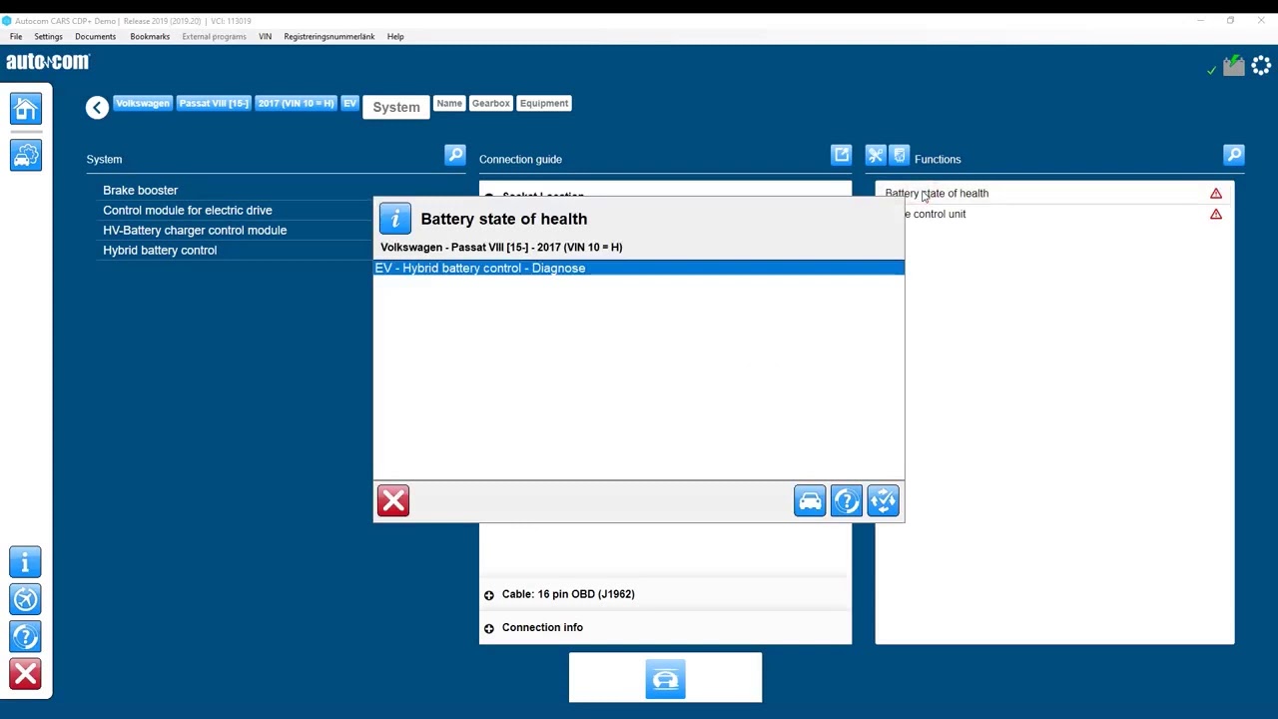The height and width of the screenshot is (719, 1278).
Task: Open the vehicle diagnostics sidebar icon
Action: [x=26, y=155]
